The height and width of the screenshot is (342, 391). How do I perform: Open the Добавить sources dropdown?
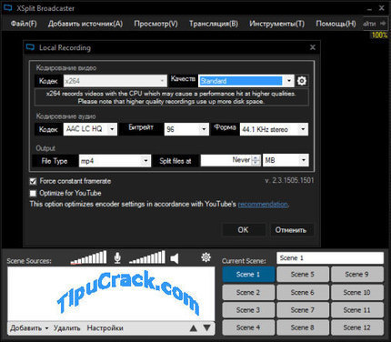click(29, 328)
